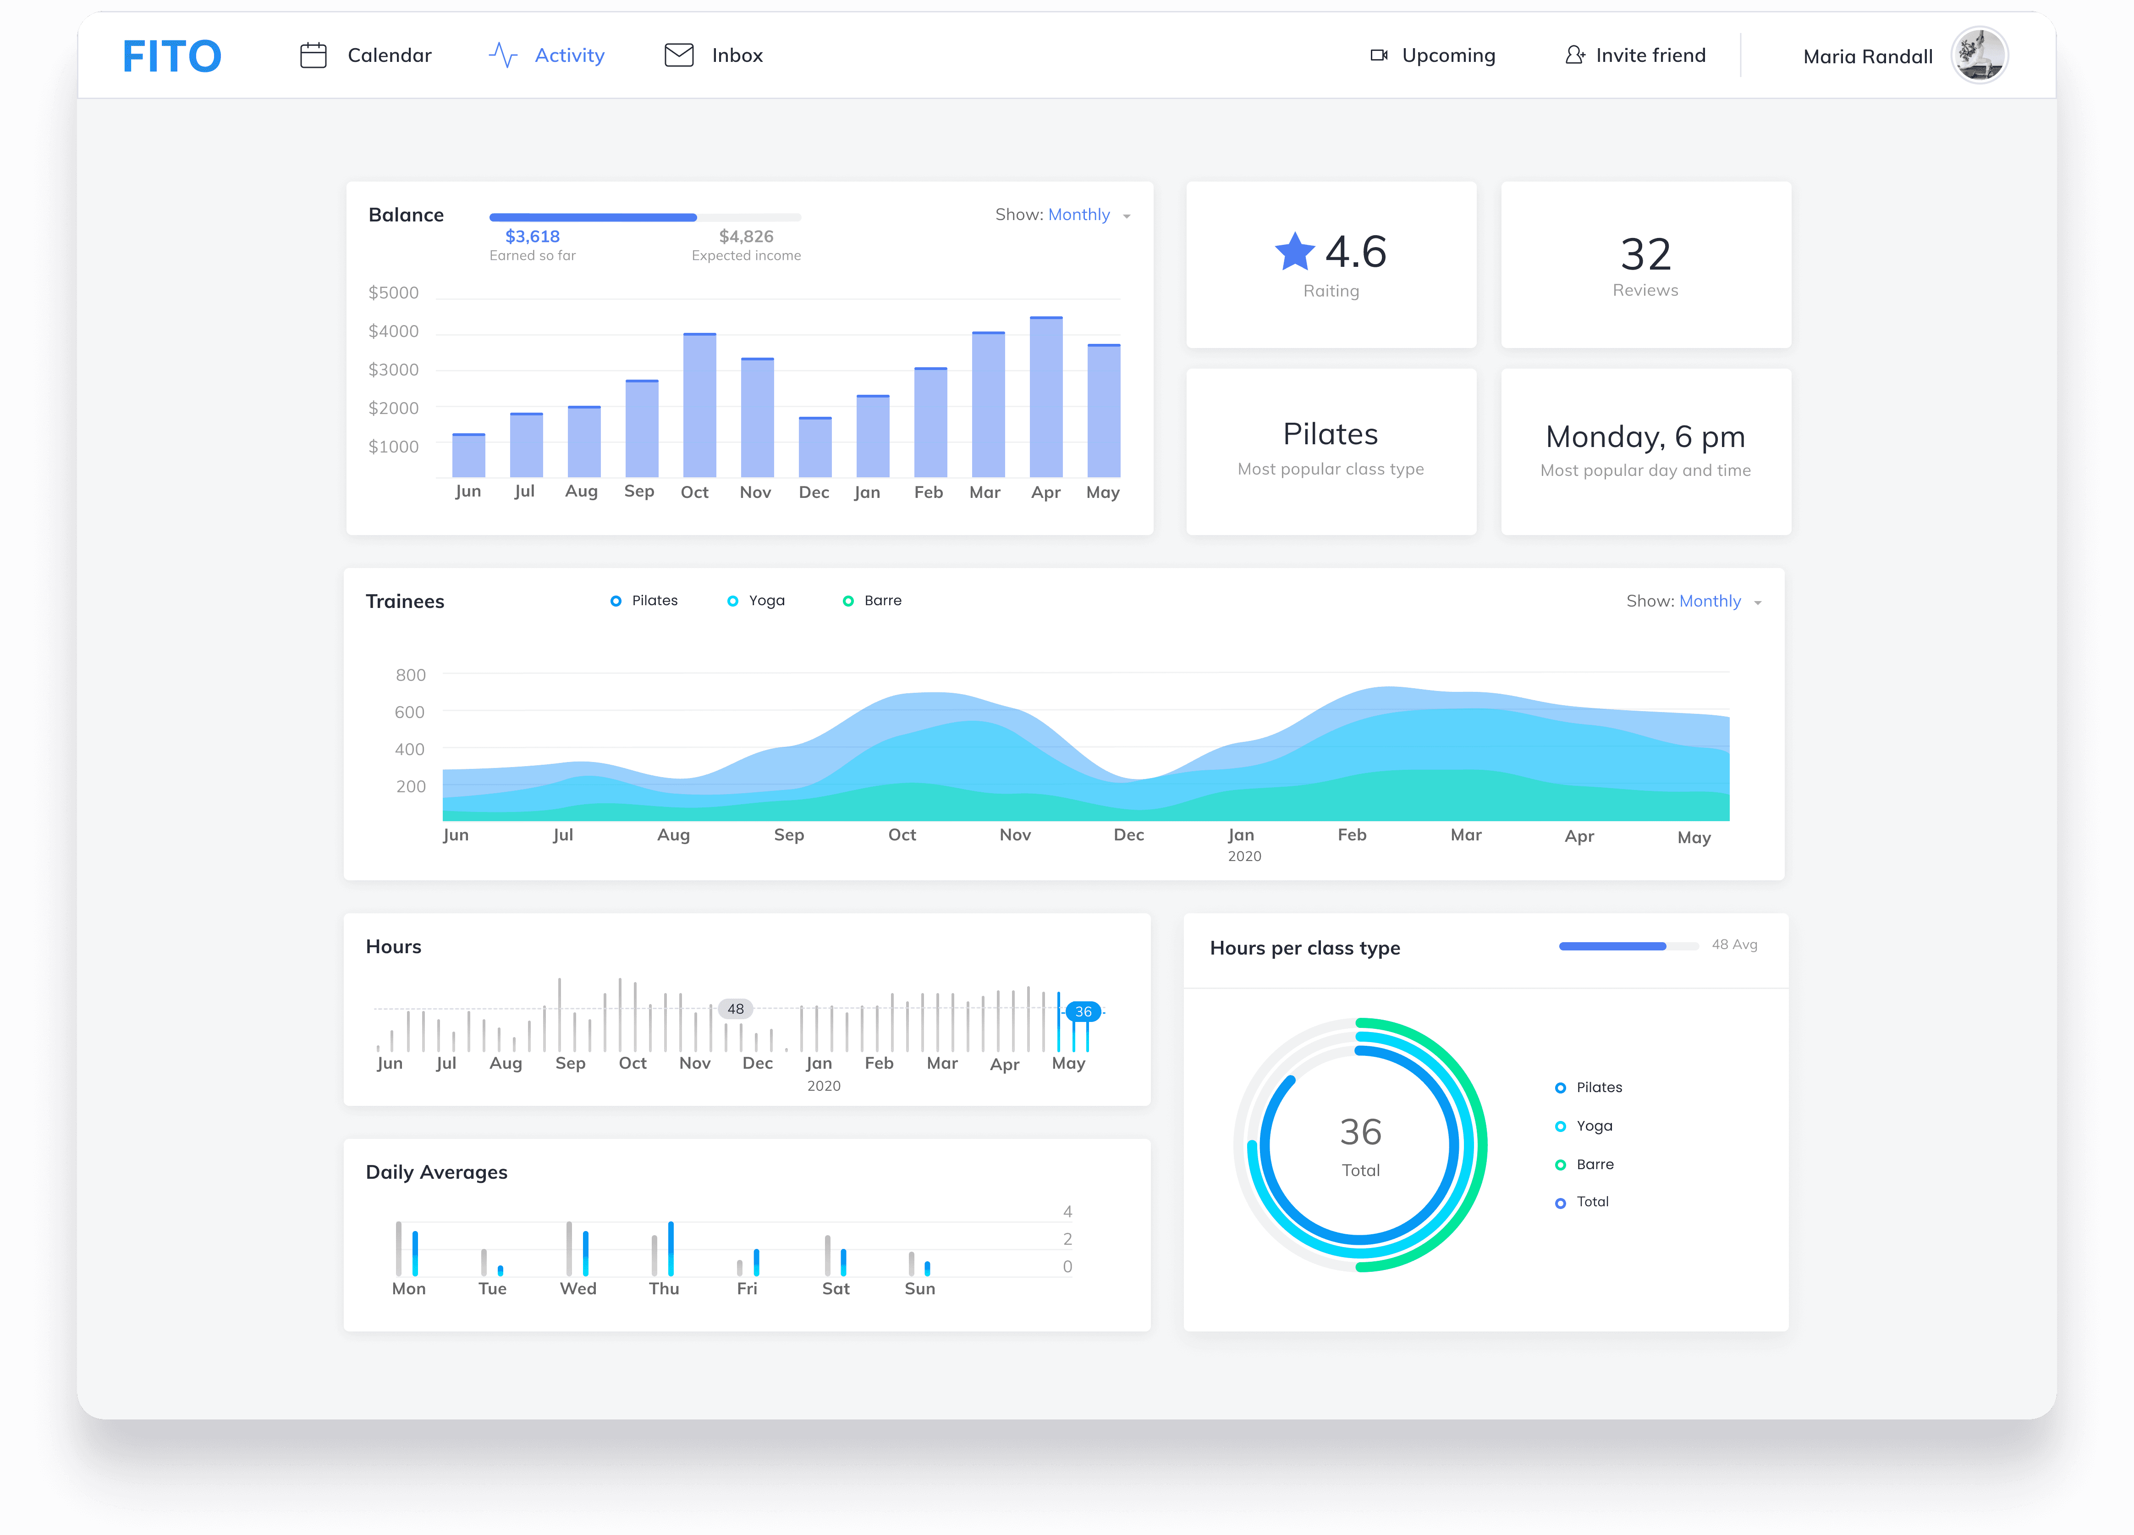The height and width of the screenshot is (1535, 2134).
Task: Click the FITO logo
Action: [x=172, y=56]
